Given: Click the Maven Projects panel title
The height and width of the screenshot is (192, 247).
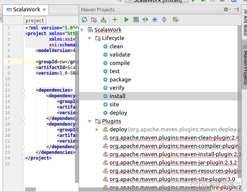Looking at the screenshot, I should point(98,10).
